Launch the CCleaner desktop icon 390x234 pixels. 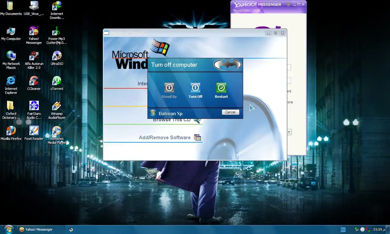(34, 83)
